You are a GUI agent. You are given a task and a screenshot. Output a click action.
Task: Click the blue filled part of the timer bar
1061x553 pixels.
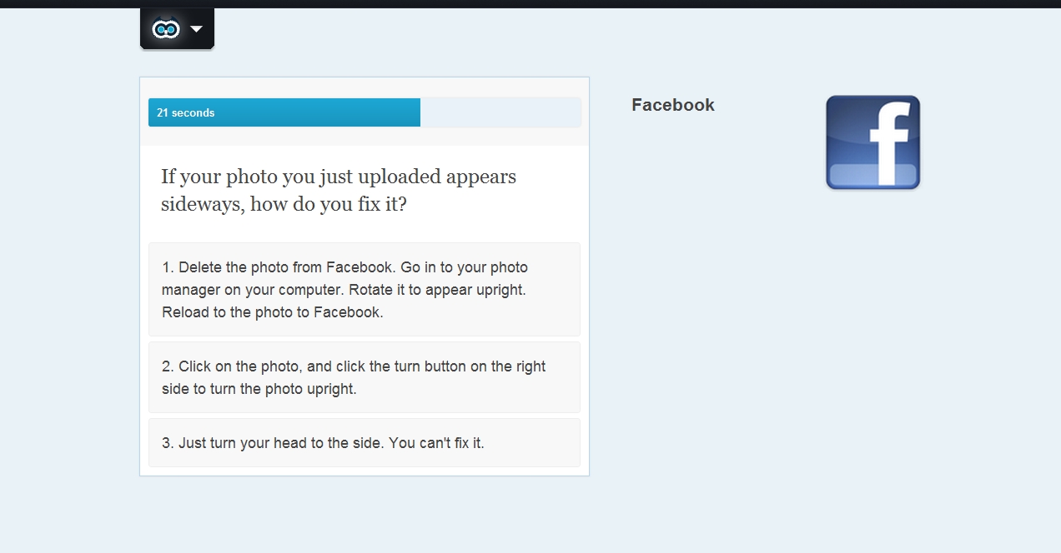point(284,112)
